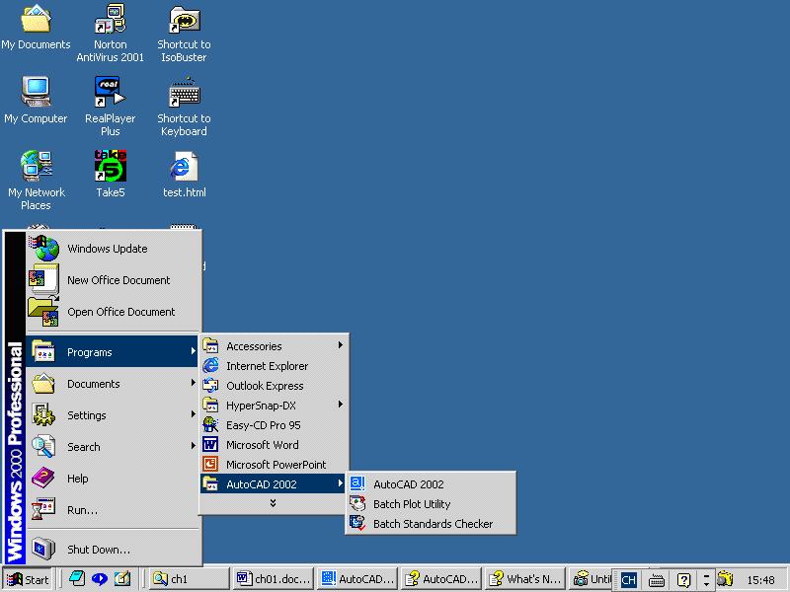Click Shut Down... in Start menu
Viewport: 790px width, 592px height.
click(114, 550)
